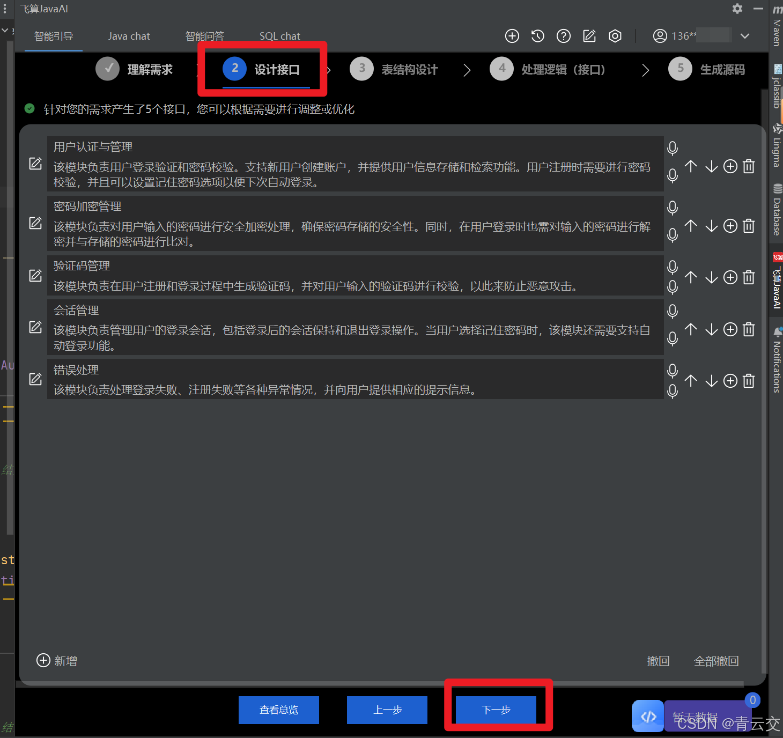Go to the 理解需求 step

click(x=135, y=69)
